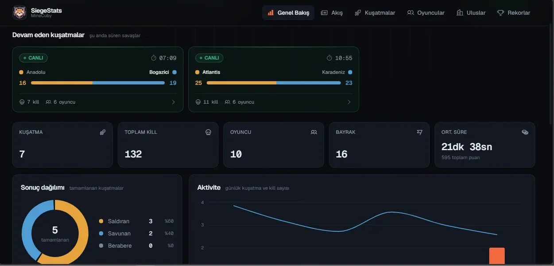Click the KUŞATMA value 7
This screenshot has height=266, width=554.
pos(22,154)
